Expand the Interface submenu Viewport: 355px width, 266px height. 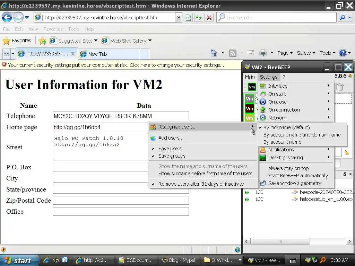[295, 86]
